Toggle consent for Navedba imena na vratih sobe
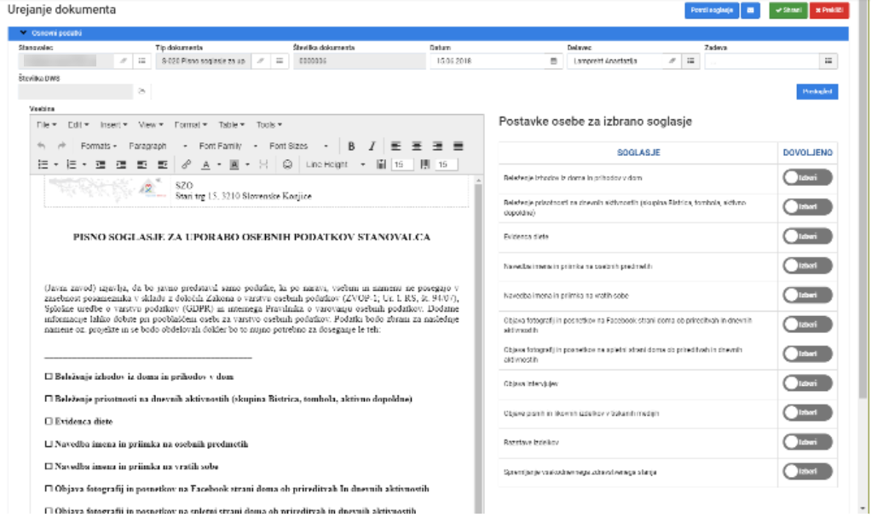Viewport: 871px width, 517px height. click(x=807, y=296)
